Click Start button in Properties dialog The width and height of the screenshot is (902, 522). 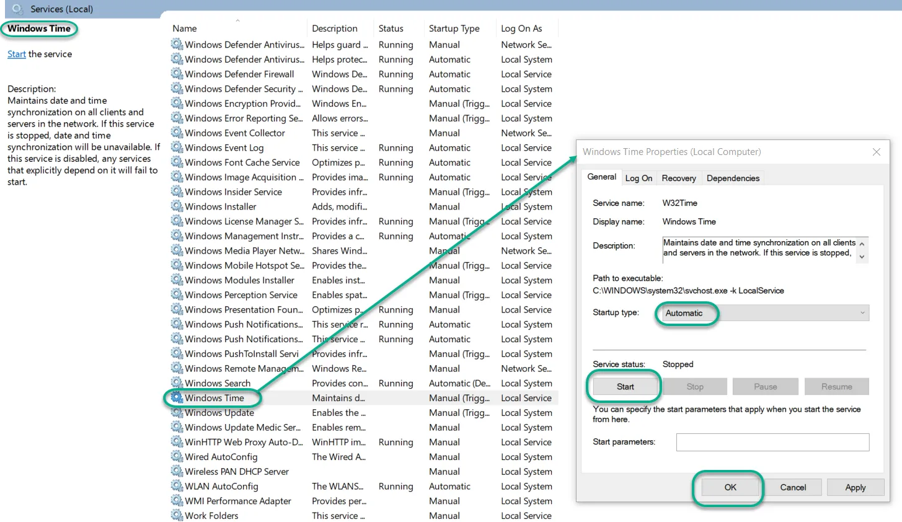(x=625, y=386)
